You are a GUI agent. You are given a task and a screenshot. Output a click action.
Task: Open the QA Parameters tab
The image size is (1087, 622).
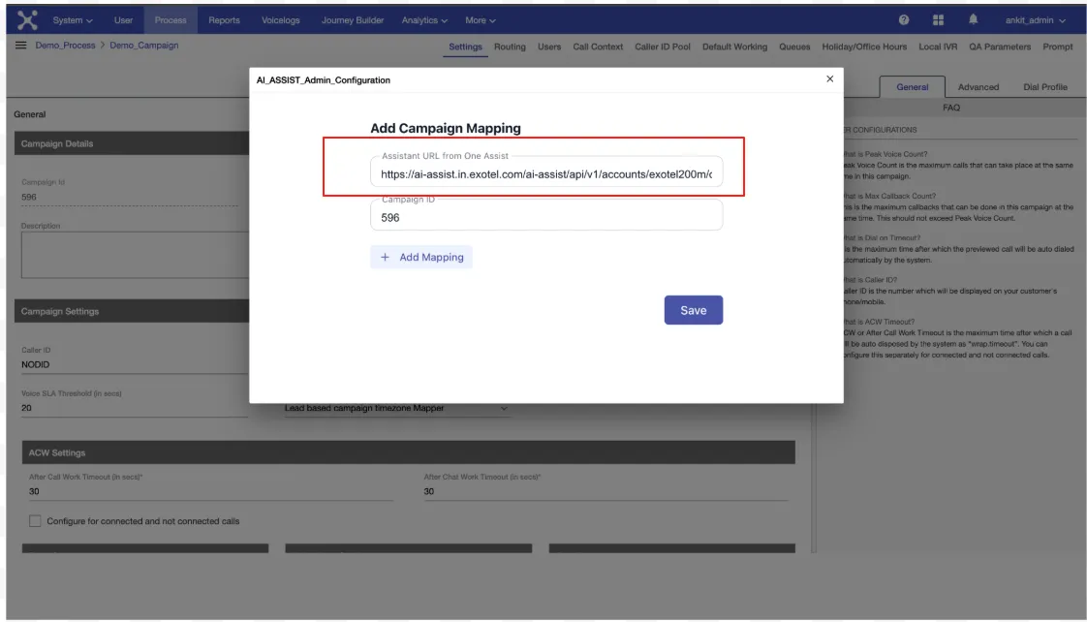coord(1000,47)
